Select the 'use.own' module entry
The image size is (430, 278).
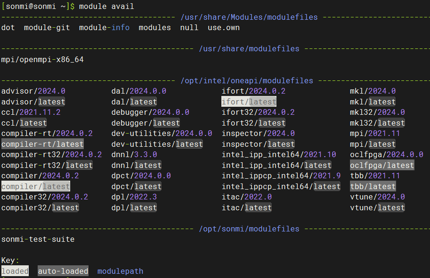pos(224,28)
